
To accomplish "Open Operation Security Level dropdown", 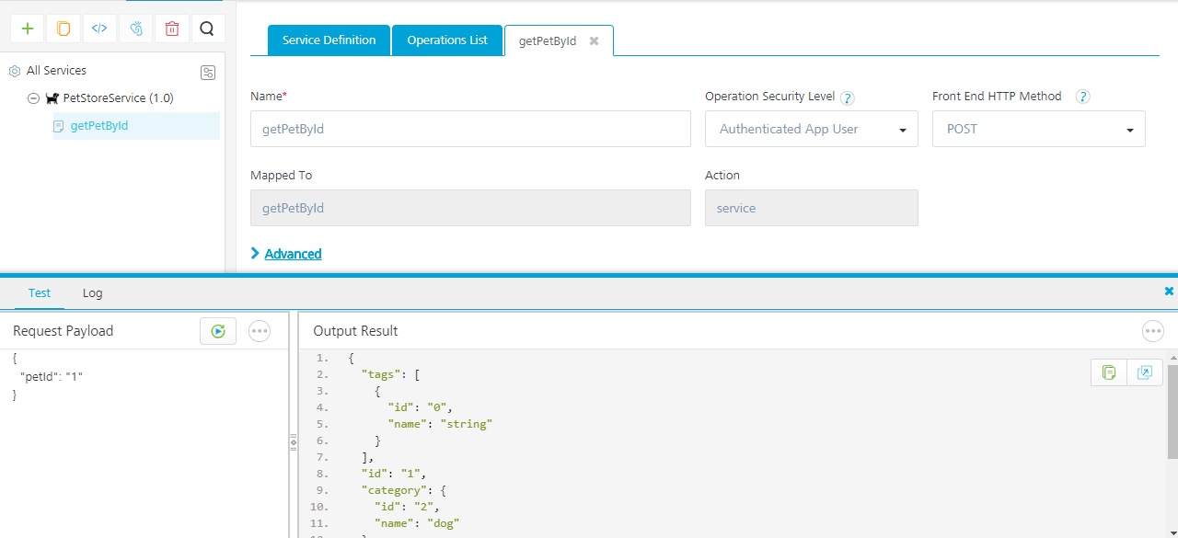I will coord(811,130).
